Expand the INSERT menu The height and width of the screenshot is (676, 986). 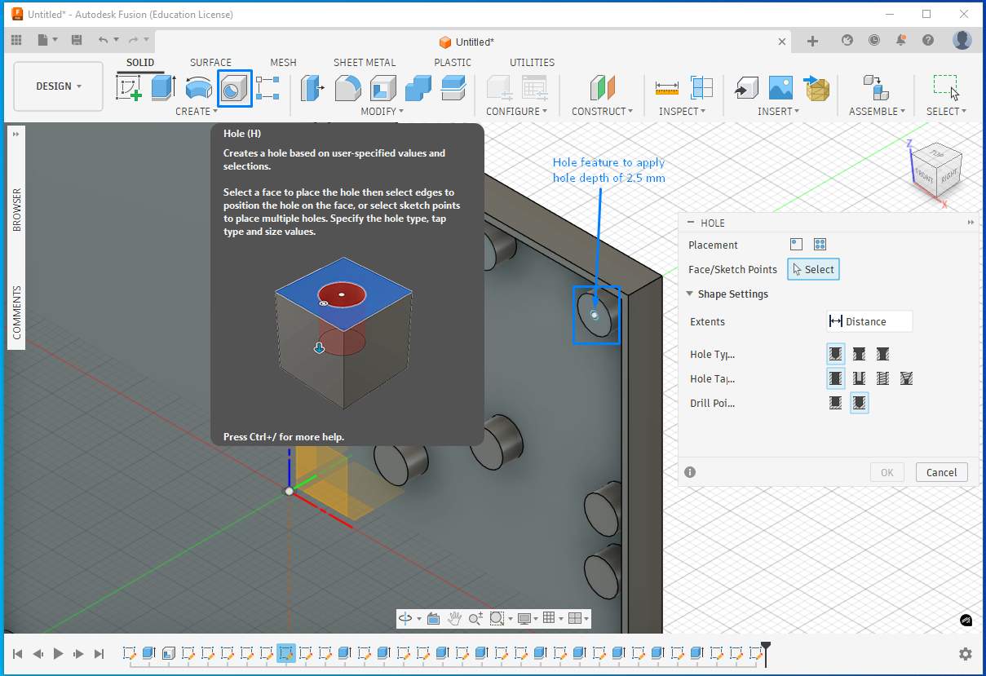778,111
